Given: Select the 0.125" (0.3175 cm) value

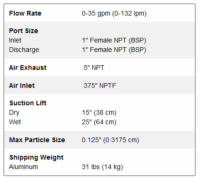Looking at the screenshot, I should [x=110, y=140].
